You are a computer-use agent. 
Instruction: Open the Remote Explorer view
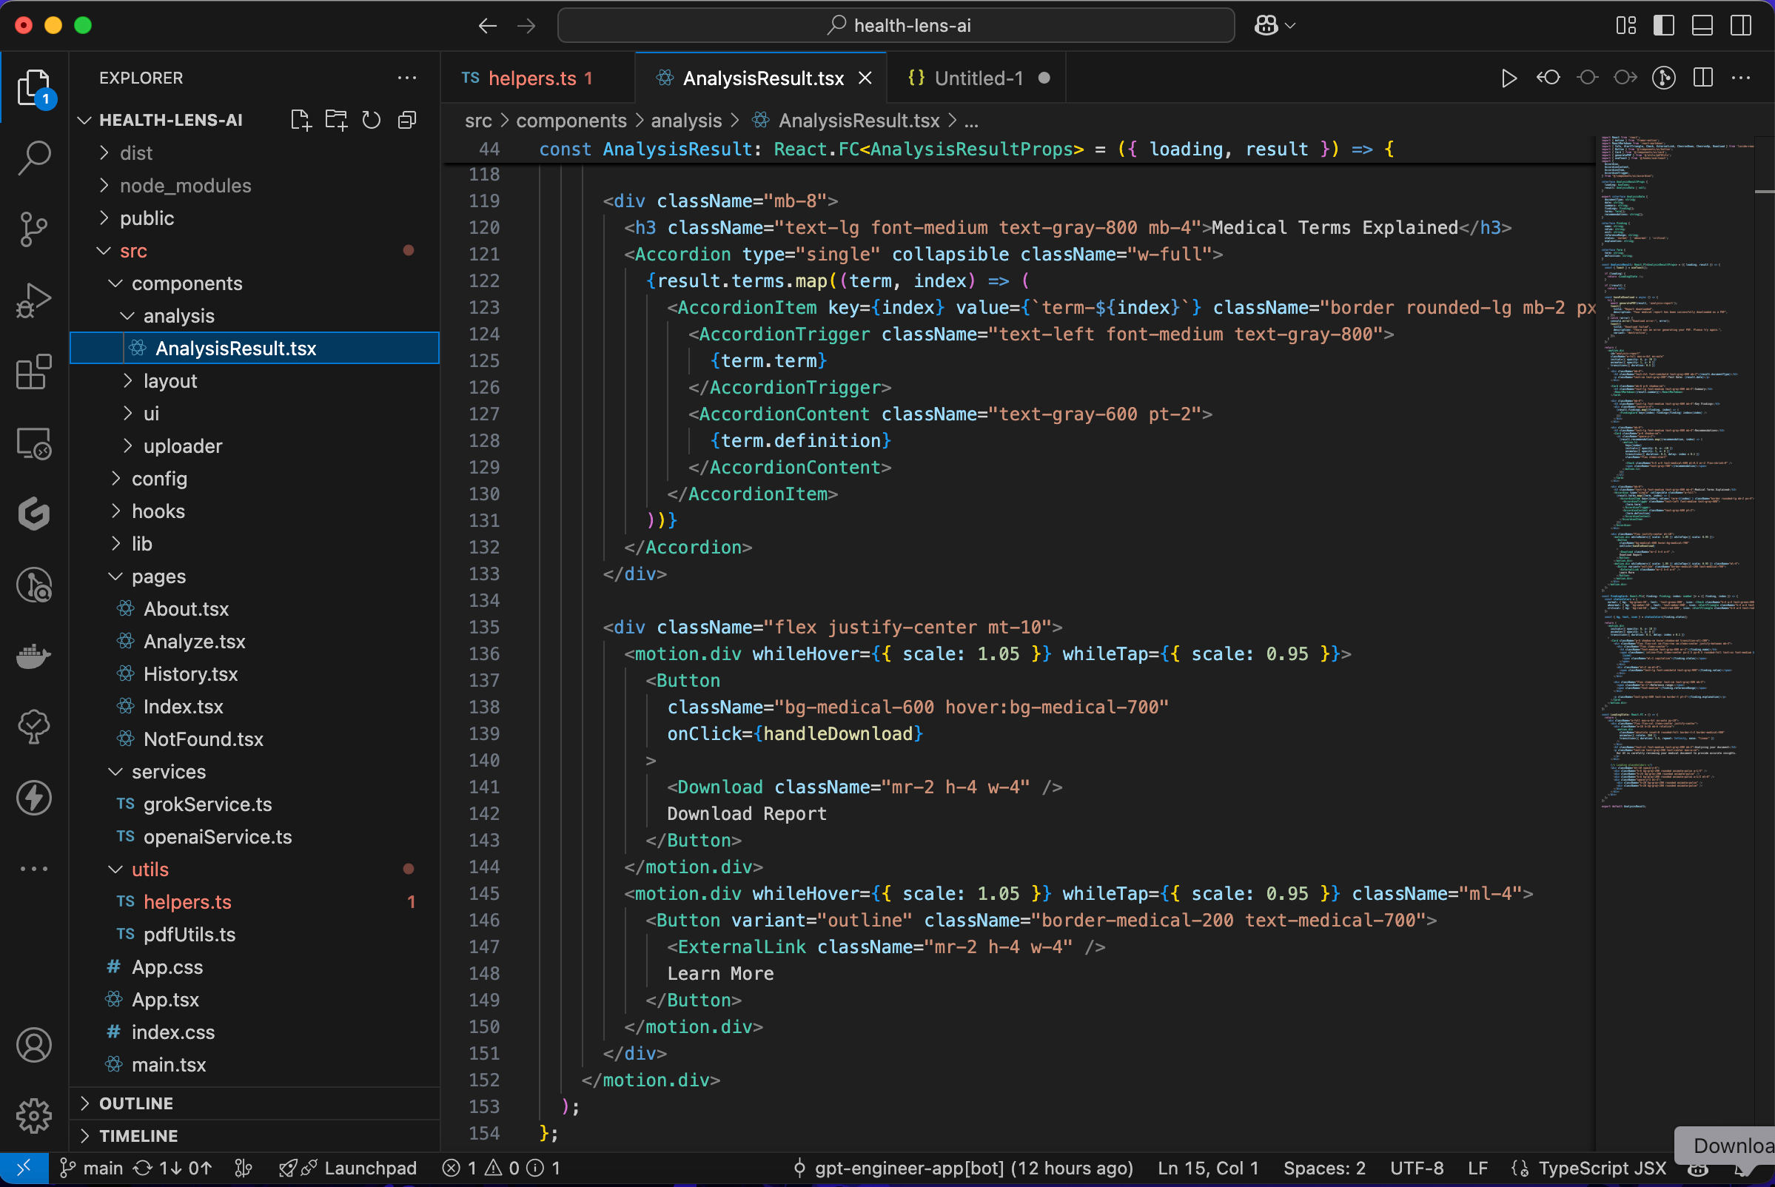33,443
